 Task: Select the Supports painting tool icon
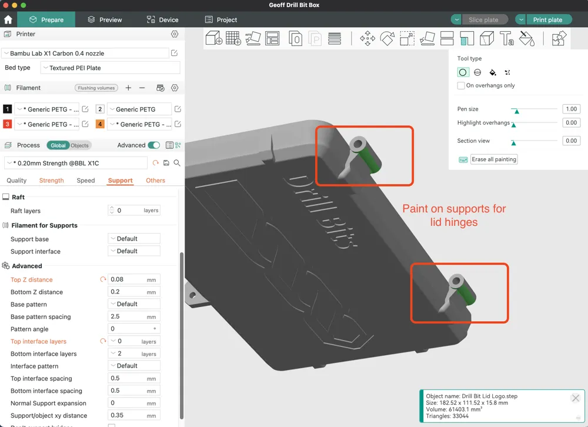[x=467, y=38]
